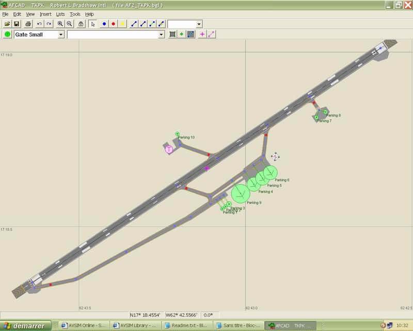Zoom in with the magnifier plus icon

pos(60,24)
